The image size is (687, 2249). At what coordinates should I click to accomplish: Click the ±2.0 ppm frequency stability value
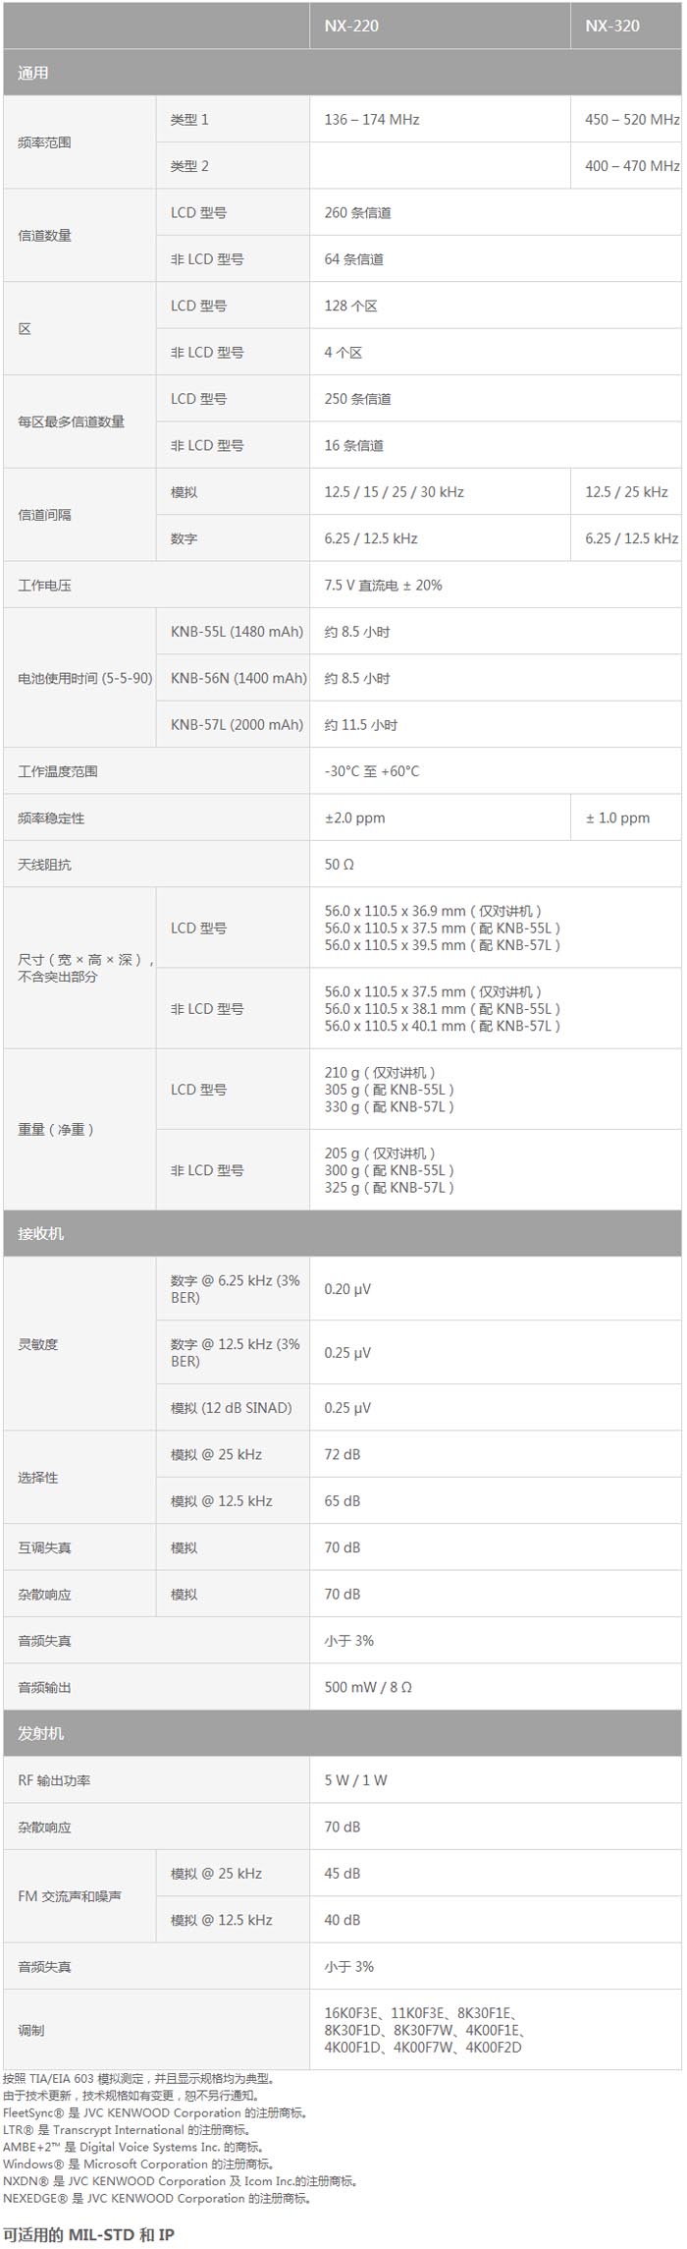pos(355,818)
